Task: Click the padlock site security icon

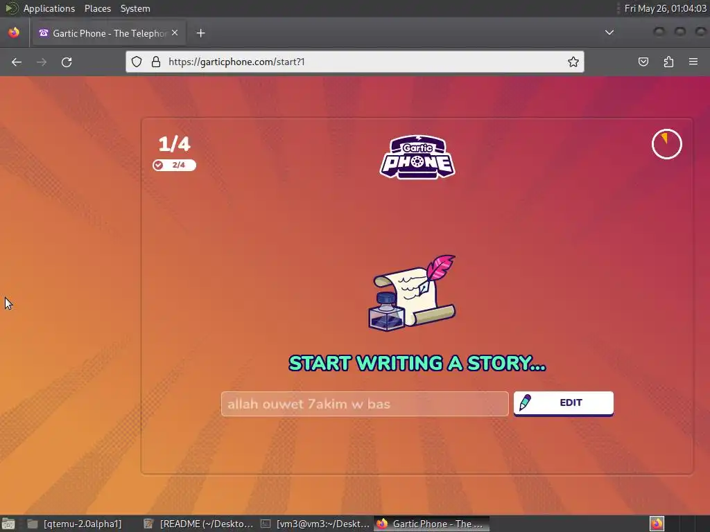Action: pyautogui.click(x=156, y=62)
